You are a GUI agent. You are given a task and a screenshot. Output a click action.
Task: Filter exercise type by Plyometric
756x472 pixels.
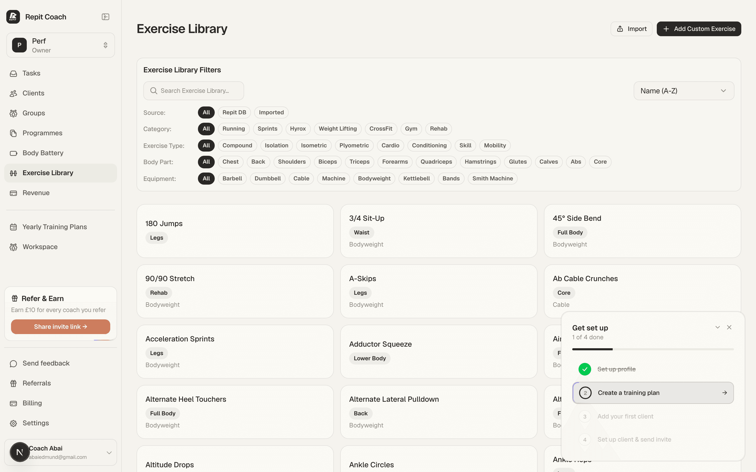point(354,146)
